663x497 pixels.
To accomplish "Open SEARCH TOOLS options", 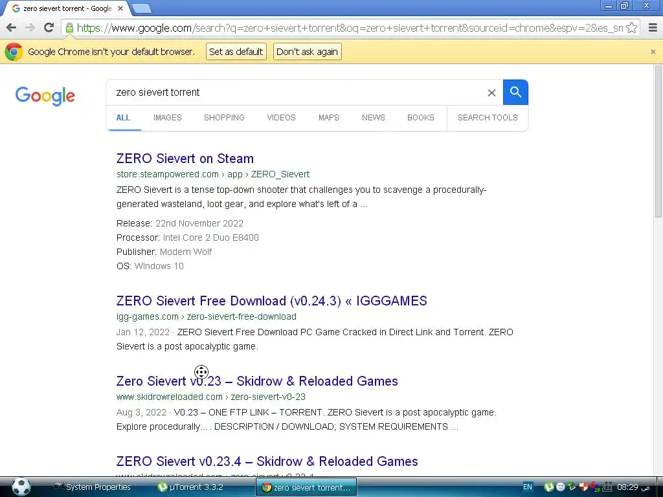I will (488, 118).
